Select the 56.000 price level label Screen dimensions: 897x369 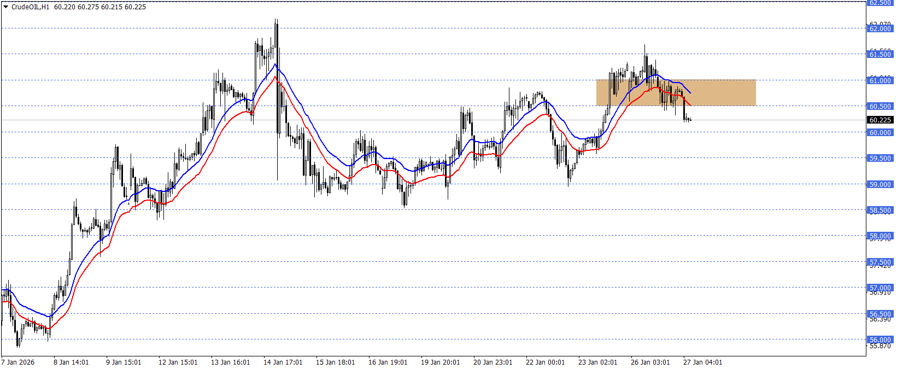880,339
